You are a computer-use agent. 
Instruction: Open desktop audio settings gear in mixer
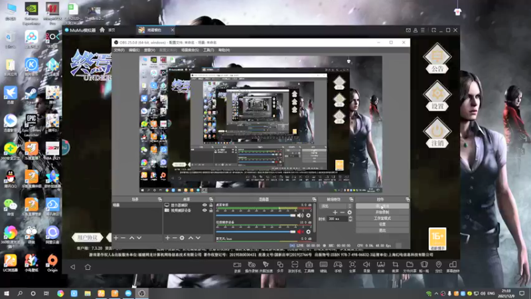click(308, 215)
